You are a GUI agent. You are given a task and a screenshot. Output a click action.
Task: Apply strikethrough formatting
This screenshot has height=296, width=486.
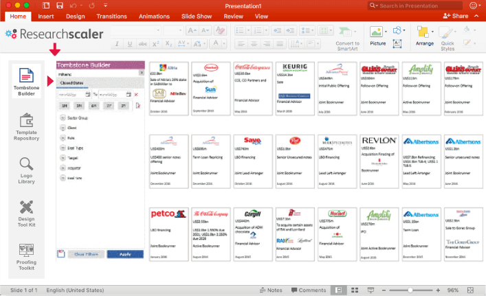click(x=142, y=44)
